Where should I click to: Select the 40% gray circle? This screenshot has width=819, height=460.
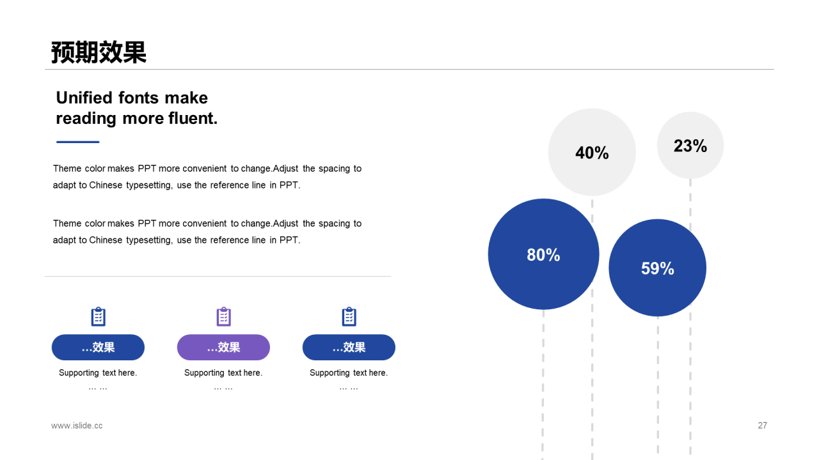click(x=592, y=152)
